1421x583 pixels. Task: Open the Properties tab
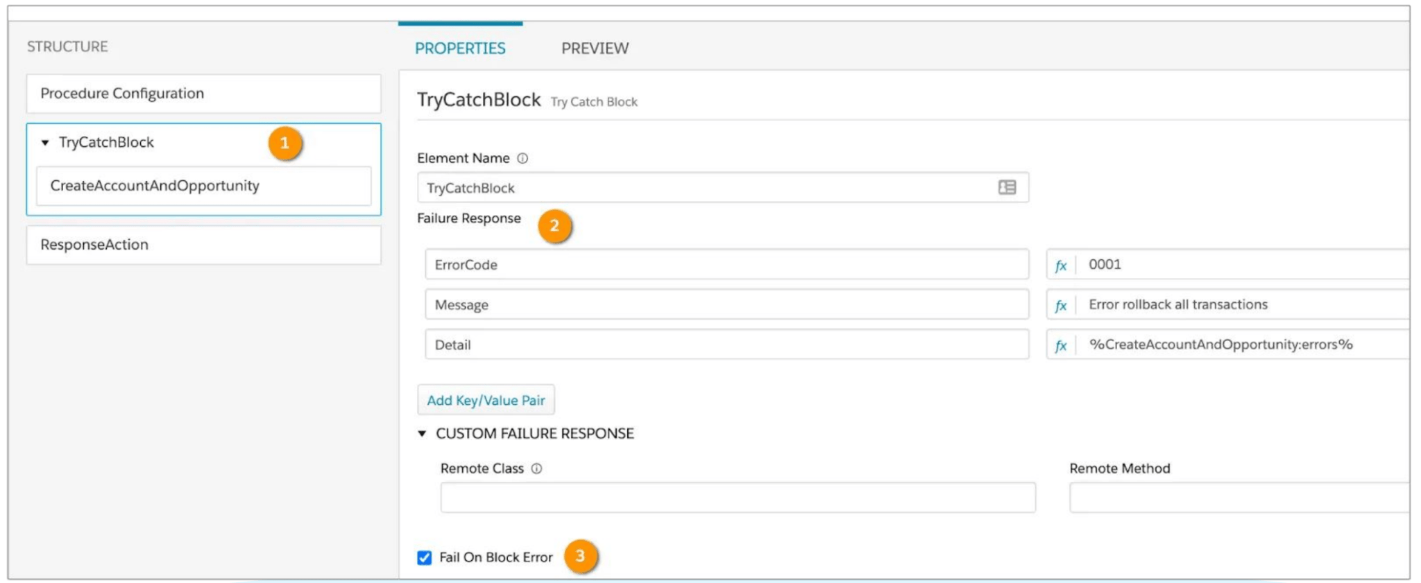pos(460,49)
